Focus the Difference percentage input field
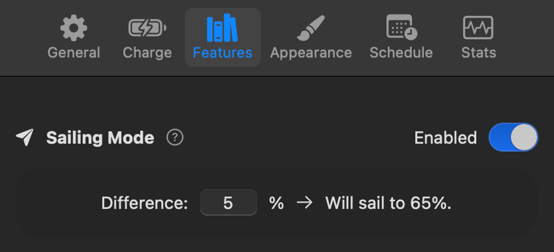This screenshot has height=252, width=554. click(x=228, y=203)
